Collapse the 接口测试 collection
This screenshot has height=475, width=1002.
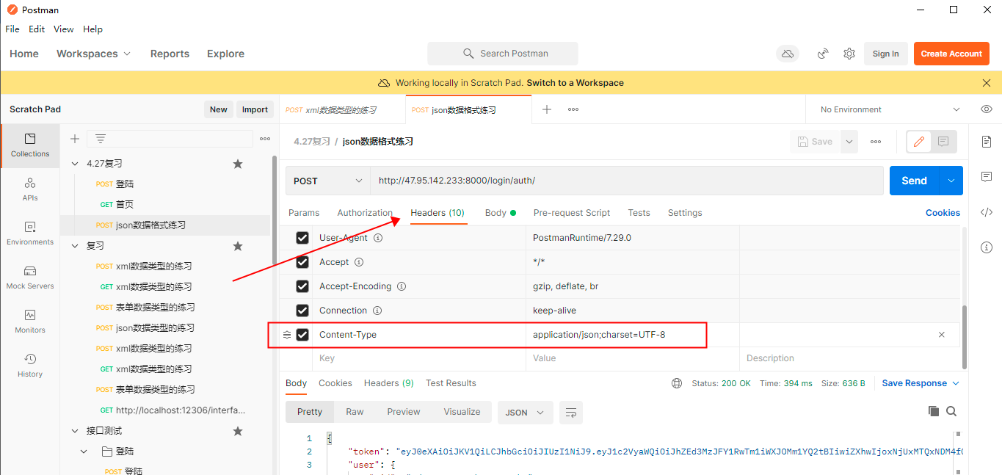74,431
